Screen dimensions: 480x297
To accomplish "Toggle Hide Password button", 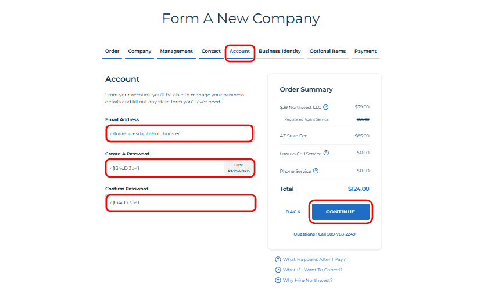I will (238, 168).
